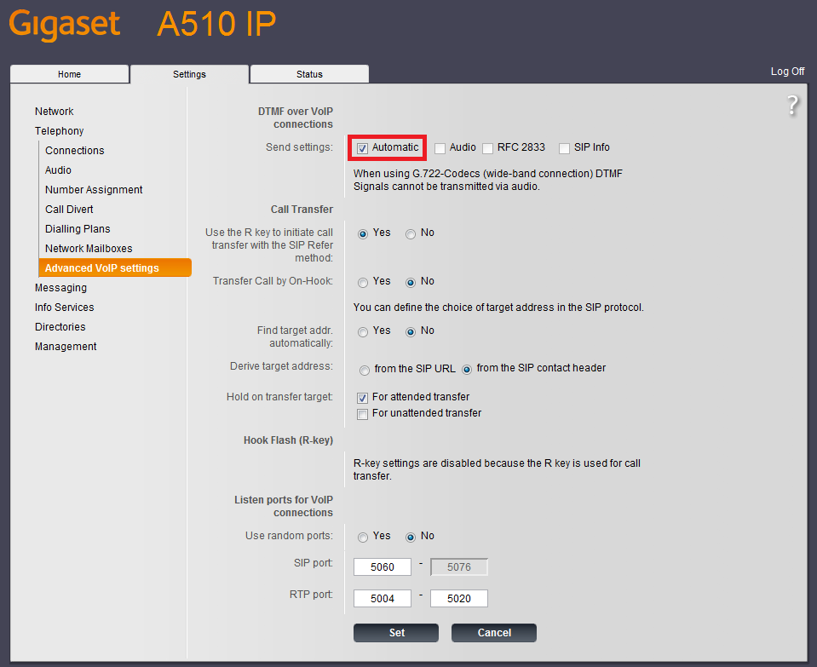Click the RTP port 5004 field
Viewport: 817px width, 667px height.
coord(383,599)
